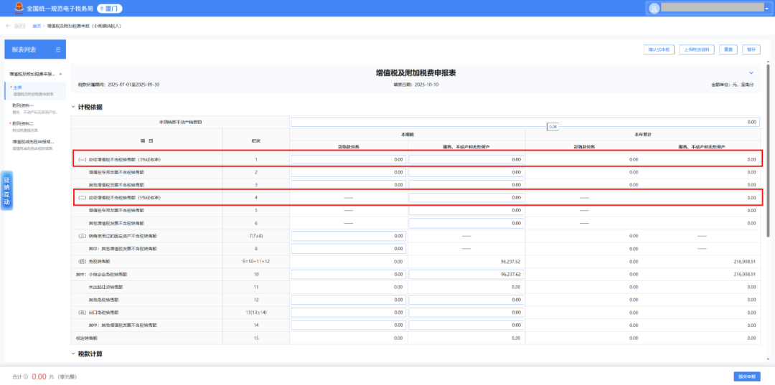Screen dimensions: 775x385
Task: Collapse the 增值税及附加税费申报 tree group
Action: (61, 74)
